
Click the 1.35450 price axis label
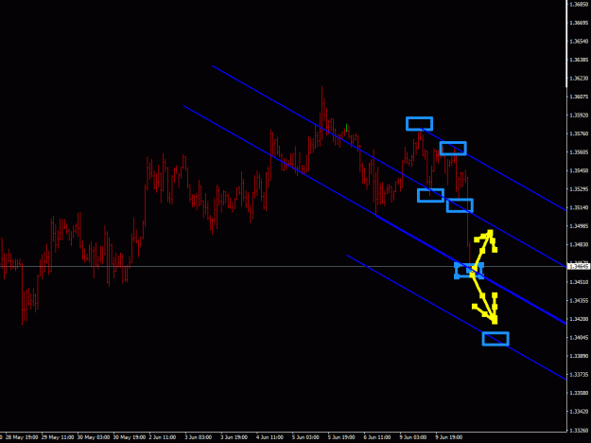[580, 170]
